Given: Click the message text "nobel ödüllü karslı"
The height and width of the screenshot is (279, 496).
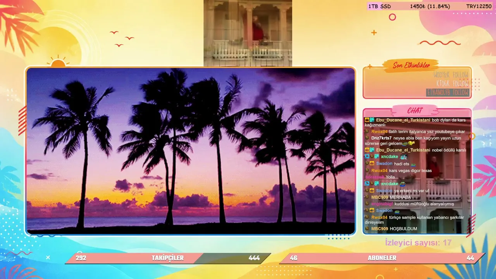Looking at the screenshot, I should pyautogui.click(x=449, y=150).
